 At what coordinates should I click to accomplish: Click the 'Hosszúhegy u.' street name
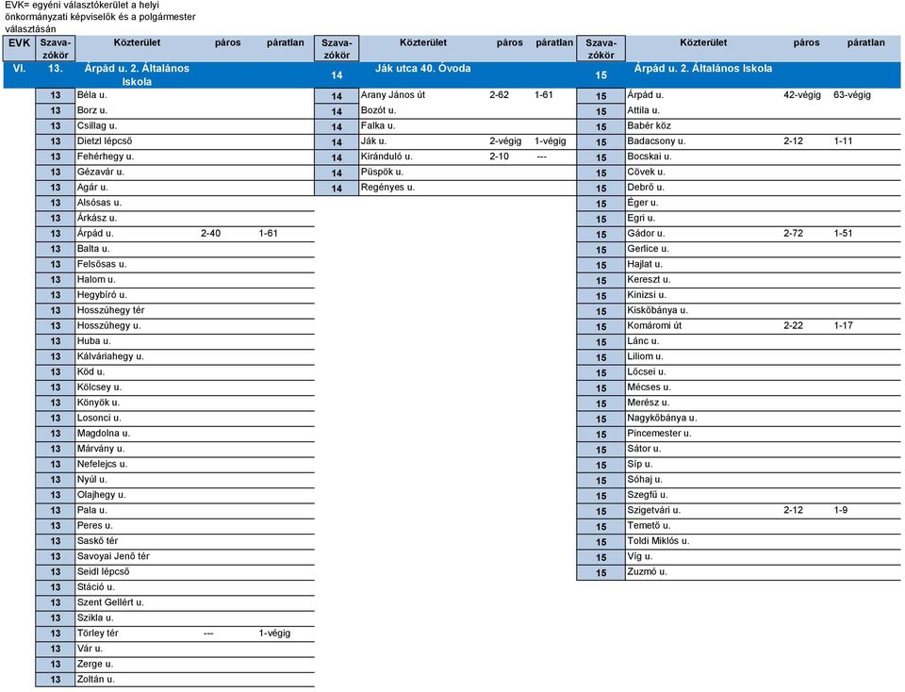pos(109,325)
